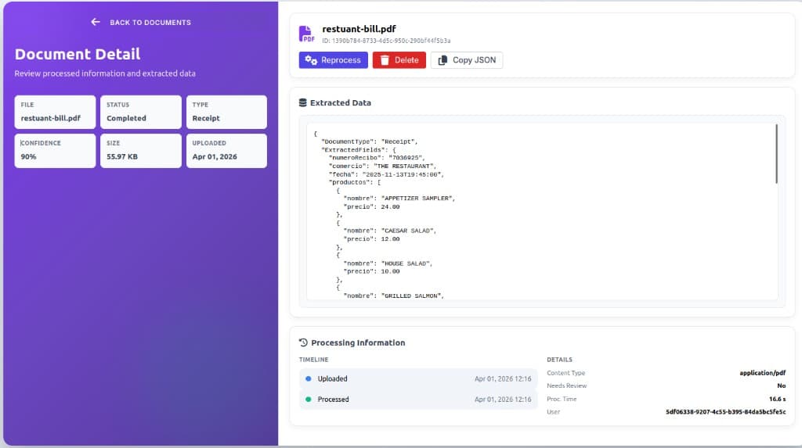Click the trash can icon in Delete
This screenshot has width=802, height=448.
[x=385, y=60]
